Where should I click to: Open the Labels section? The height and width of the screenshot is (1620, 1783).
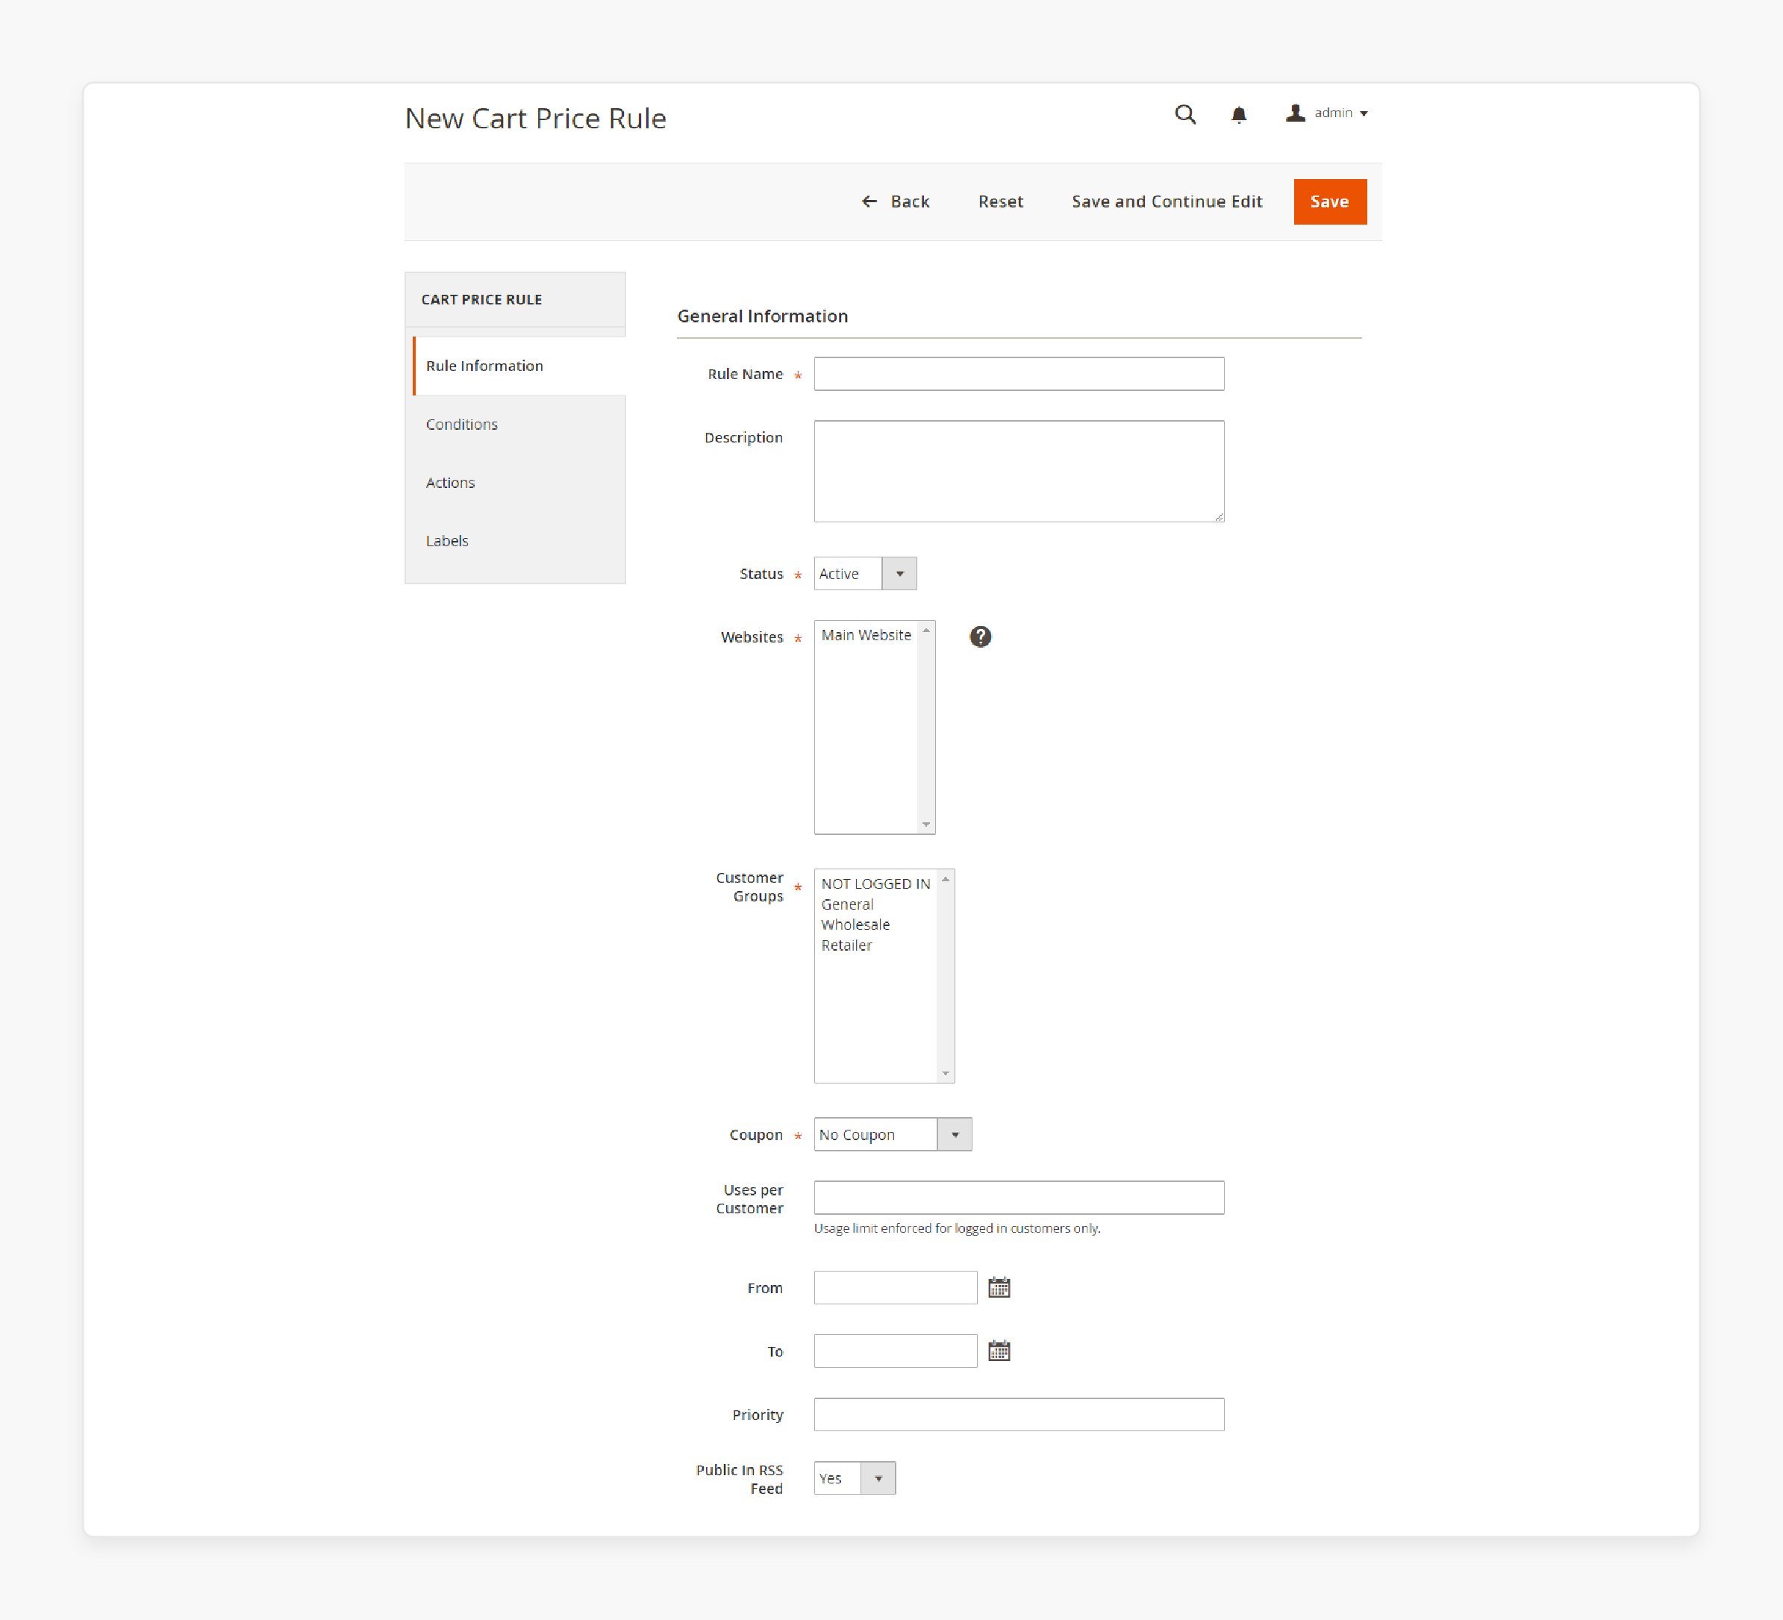[446, 540]
